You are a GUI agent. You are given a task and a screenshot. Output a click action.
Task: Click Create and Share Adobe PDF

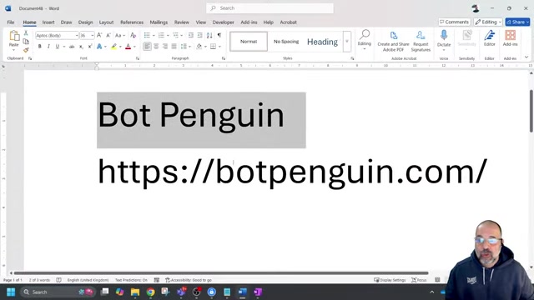coord(393,41)
